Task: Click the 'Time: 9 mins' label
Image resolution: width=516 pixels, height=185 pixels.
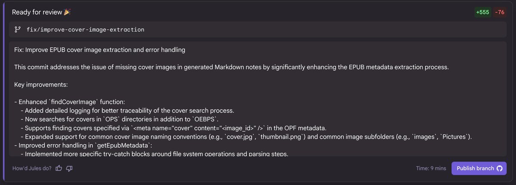Action: coord(431,169)
